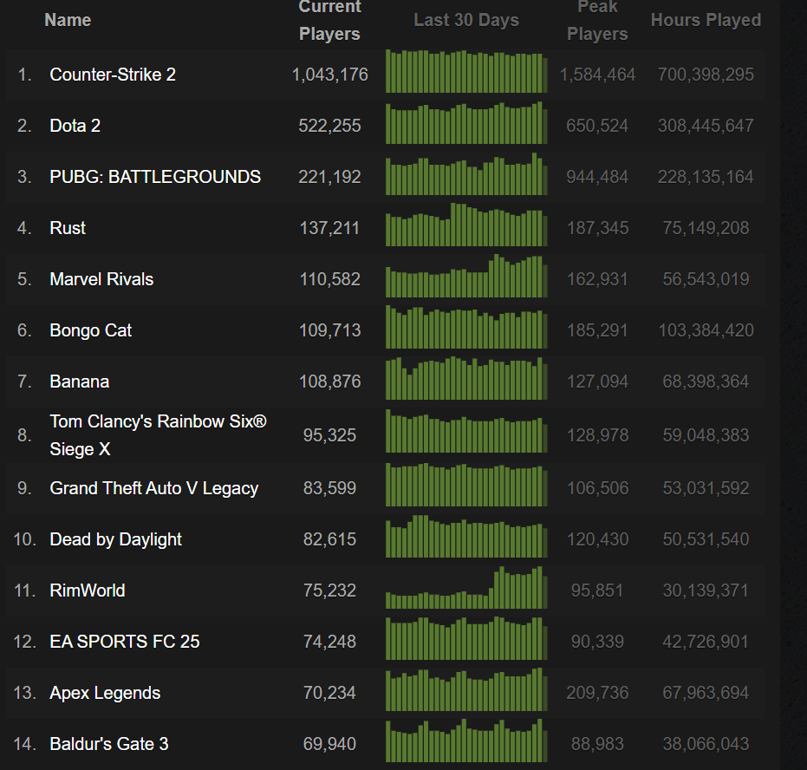
Task: Select current players value 83,599
Action: click(x=330, y=488)
